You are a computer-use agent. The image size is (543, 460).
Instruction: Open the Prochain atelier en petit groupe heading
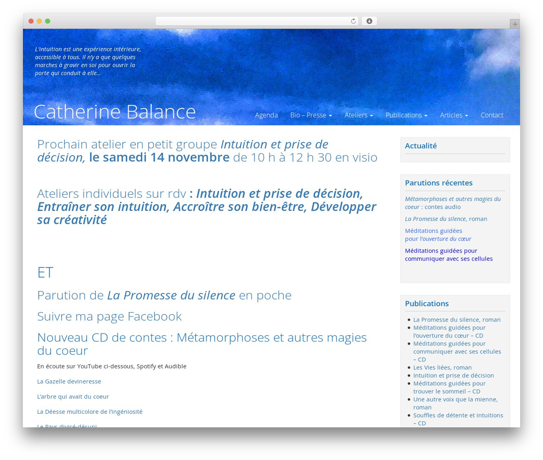207,151
